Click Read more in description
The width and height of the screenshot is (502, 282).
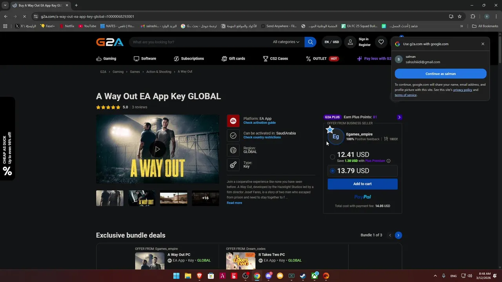(234, 203)
